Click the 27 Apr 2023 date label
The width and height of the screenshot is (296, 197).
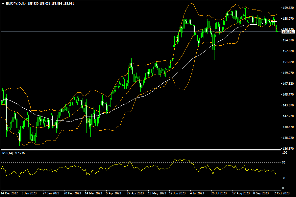[x=136, y=193]
